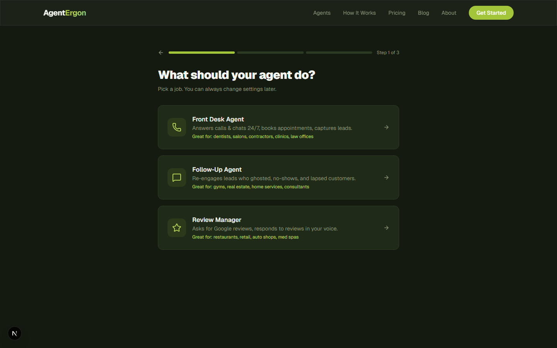Click the third progress bar segment
Viewport: 557px width, 348px height.
click(x=339, y=53)
